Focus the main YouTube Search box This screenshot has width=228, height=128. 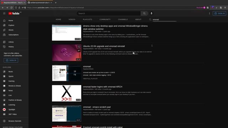(x=109, y=14)
